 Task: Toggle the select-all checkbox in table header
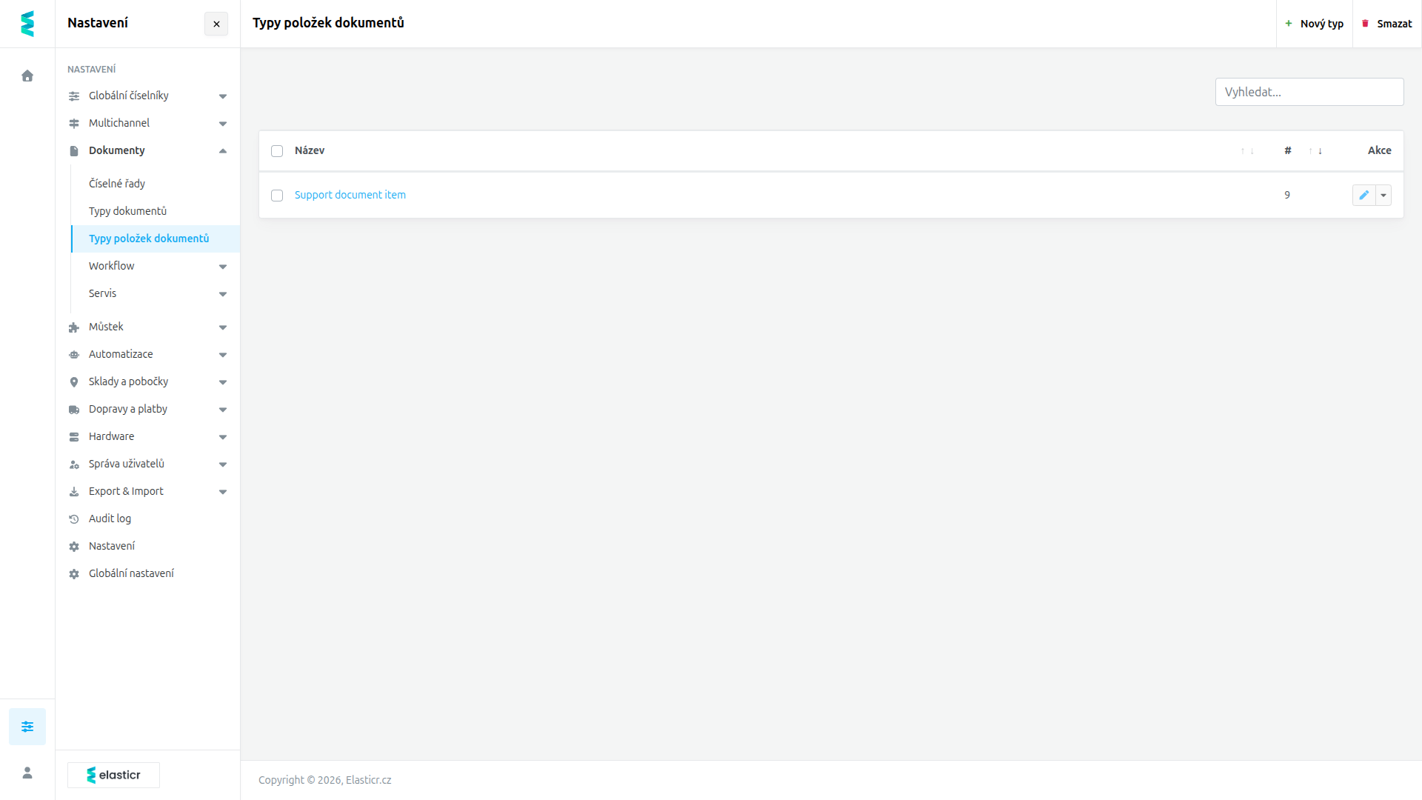277,151
